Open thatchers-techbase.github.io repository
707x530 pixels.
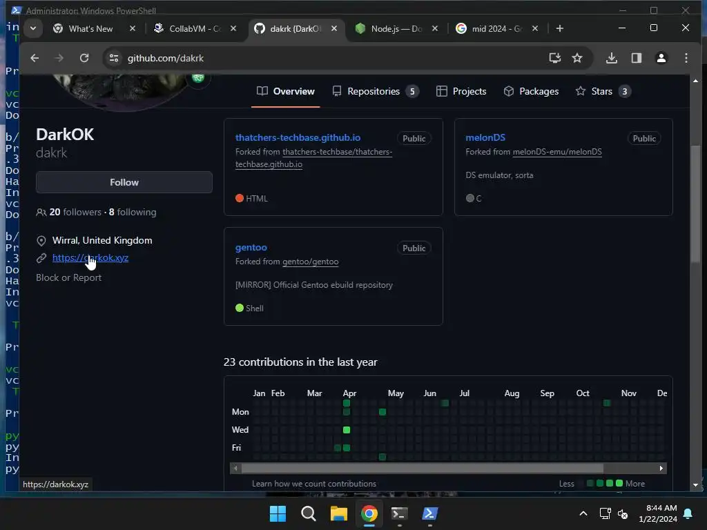coord(298,137)
